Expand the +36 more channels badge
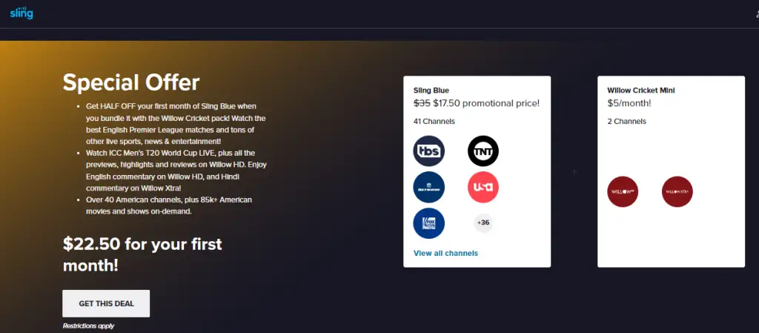 click(x=483, y=223)
